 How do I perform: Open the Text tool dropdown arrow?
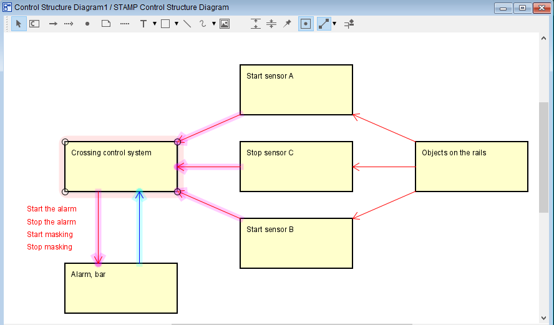click(x=154, y=24)
